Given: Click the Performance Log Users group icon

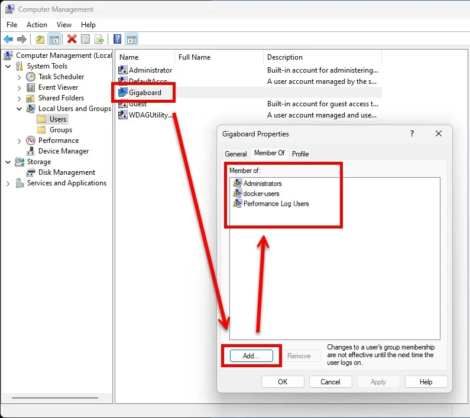Looking at the screenshot, I should point(238,204).
